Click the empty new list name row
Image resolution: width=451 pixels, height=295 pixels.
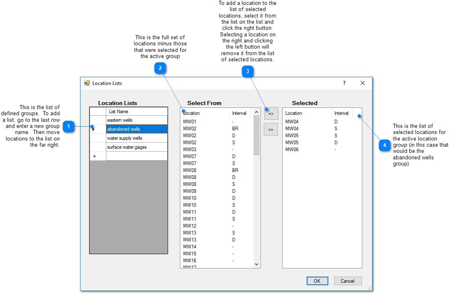[137, 156]
